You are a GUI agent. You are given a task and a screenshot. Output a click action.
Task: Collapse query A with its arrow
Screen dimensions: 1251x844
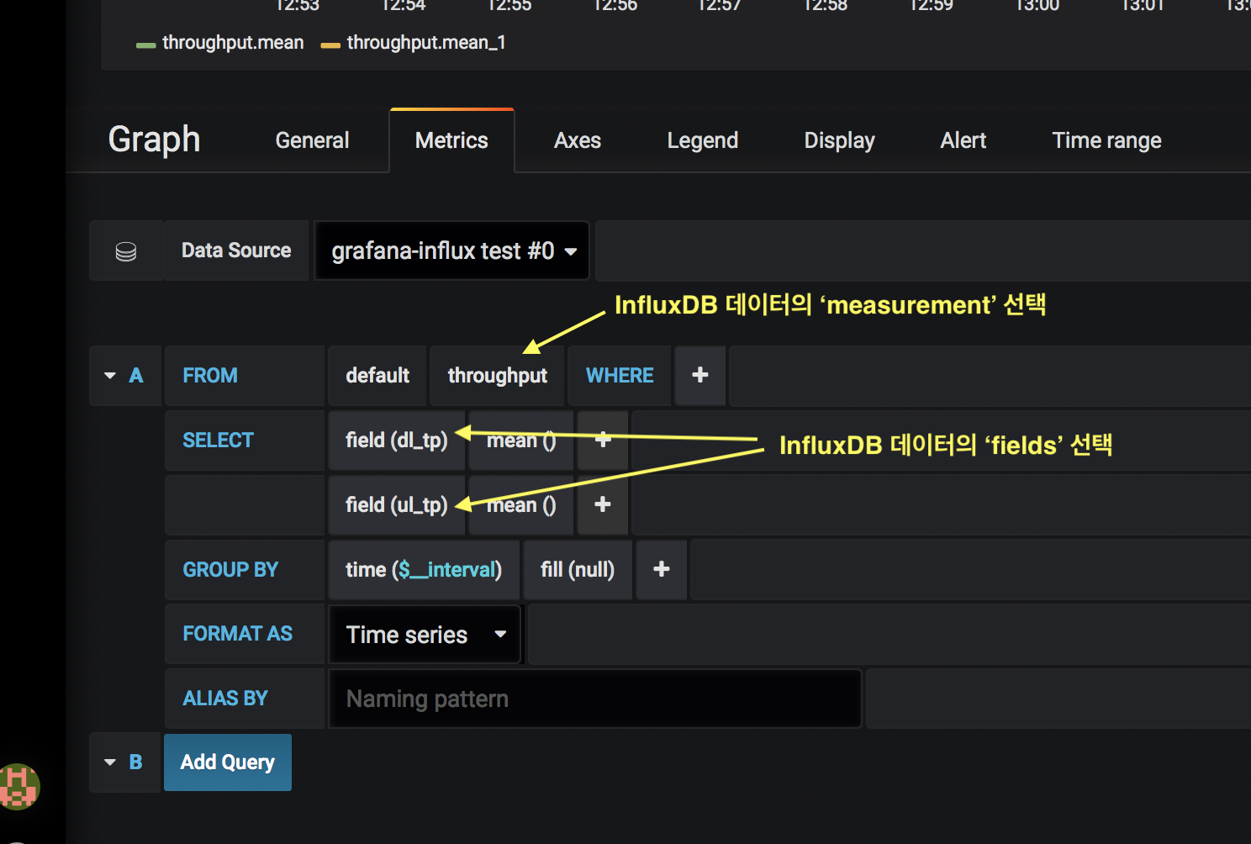point(110,376)
